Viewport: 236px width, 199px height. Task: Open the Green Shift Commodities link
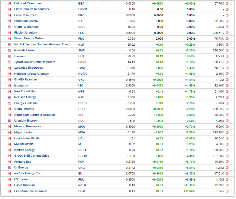(32, 156)
